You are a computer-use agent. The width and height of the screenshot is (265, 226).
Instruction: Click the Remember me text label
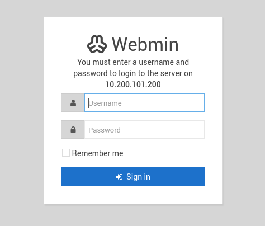pyautogui.click(x=98, y=153)
